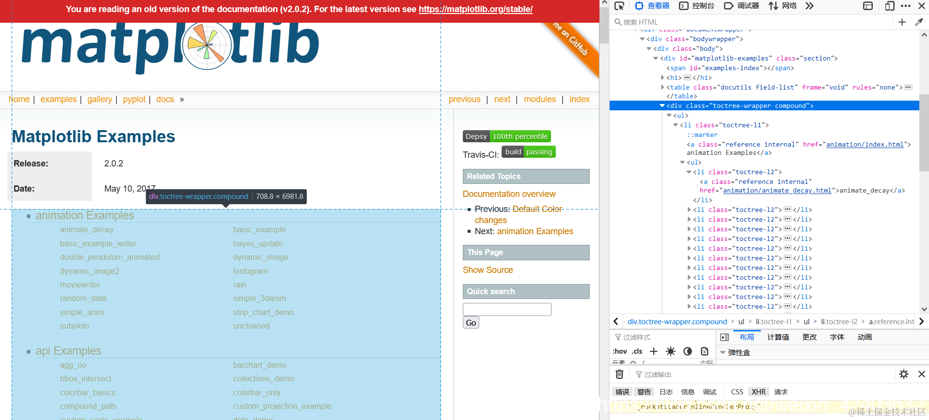The image size is (929, 420).
Task: Click the animation/index.html href in markup
Action: [x=865, y=144]
